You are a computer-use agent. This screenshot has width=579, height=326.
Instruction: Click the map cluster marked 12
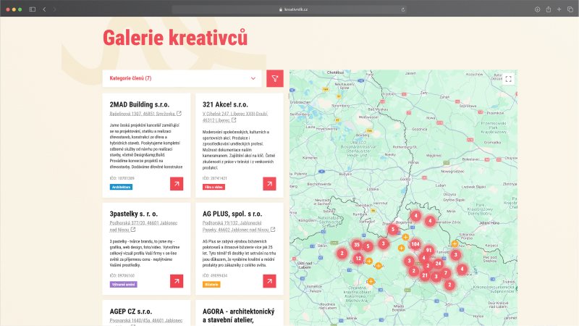click(358, 259)
